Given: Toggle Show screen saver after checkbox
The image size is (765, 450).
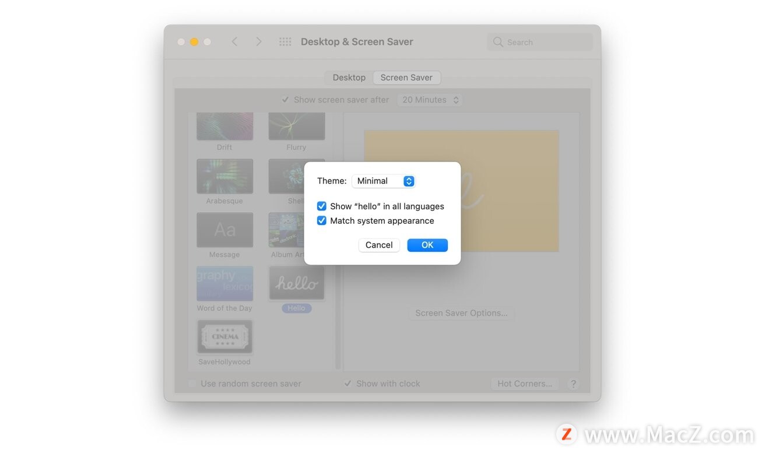Looking at the screenshot, I should [285, 100].
